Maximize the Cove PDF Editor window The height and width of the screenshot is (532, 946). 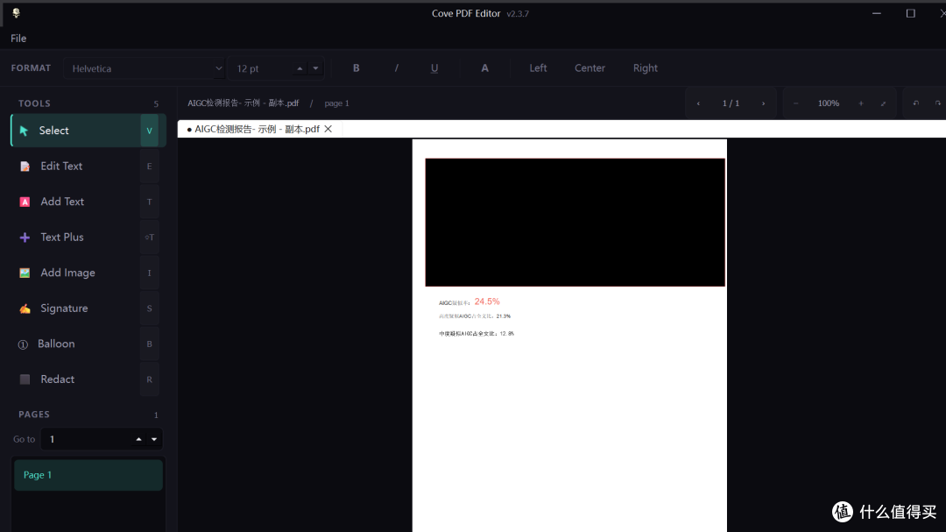(x=910, y=13)
